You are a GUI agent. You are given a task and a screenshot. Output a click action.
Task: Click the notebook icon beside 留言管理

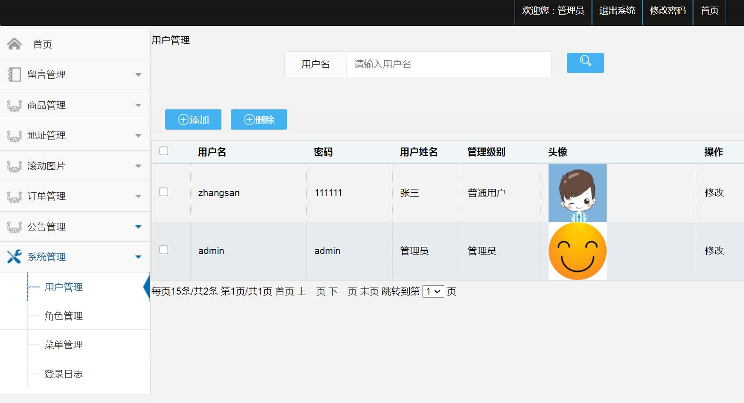click(x=14, y=74)
